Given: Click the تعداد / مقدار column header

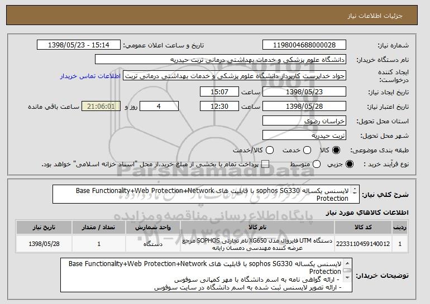Looking at the screenshot, I should 99,228.
